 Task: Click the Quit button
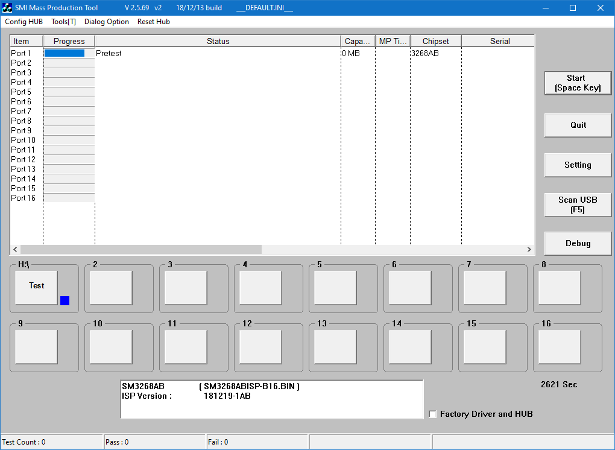click(x=578, y=125)
